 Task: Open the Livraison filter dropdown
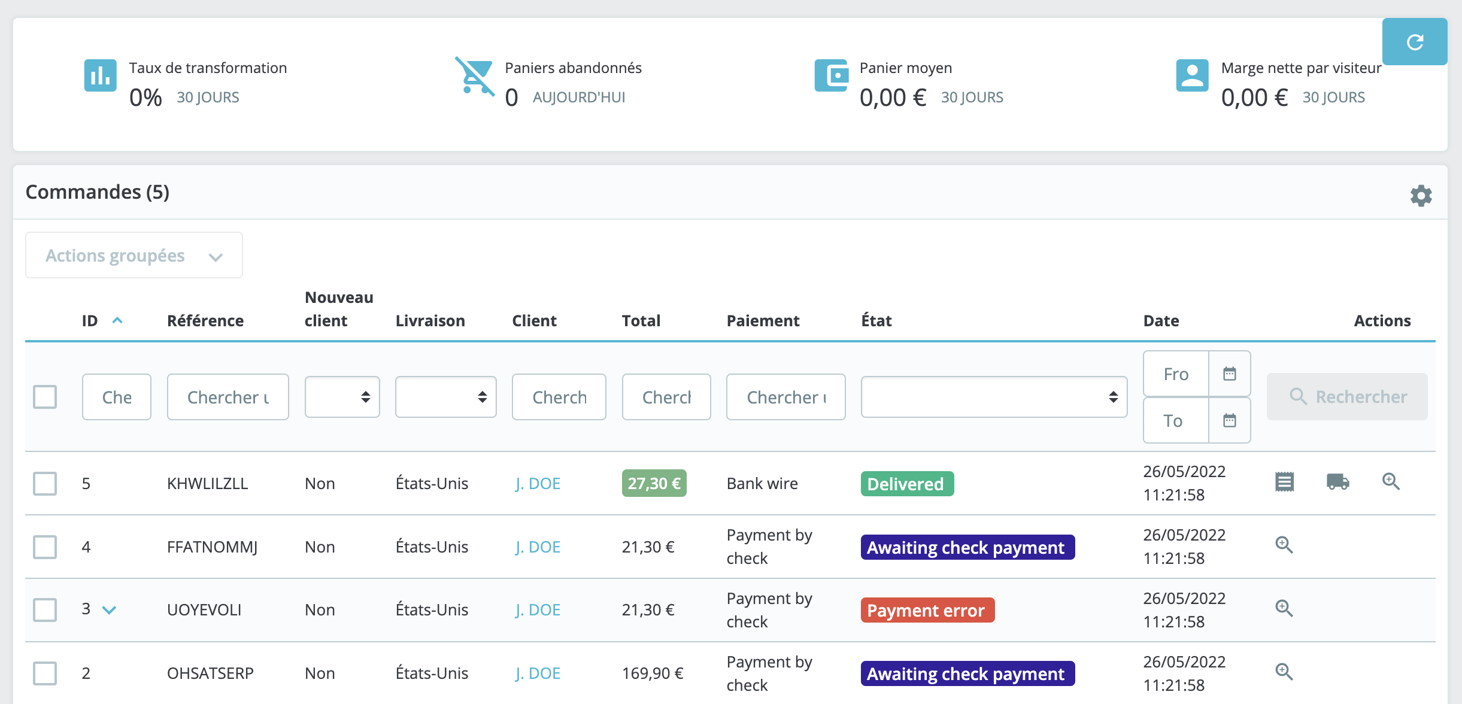(445, 396)
